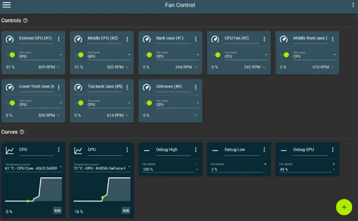The image size is (358, 221).
Task: Click the External GPU (#1) name field
Action: [37, 39]
